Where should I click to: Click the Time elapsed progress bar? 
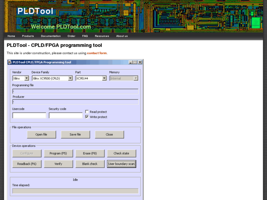(75, 191)
